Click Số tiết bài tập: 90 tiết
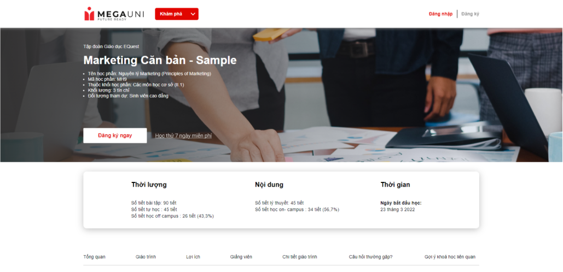The height and width of the screenshot is (272, 563). (x=154, y=203)
